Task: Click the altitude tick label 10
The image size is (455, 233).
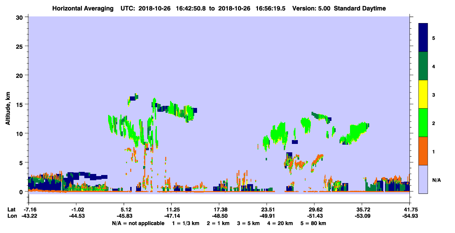Action: tap(20, 133)
